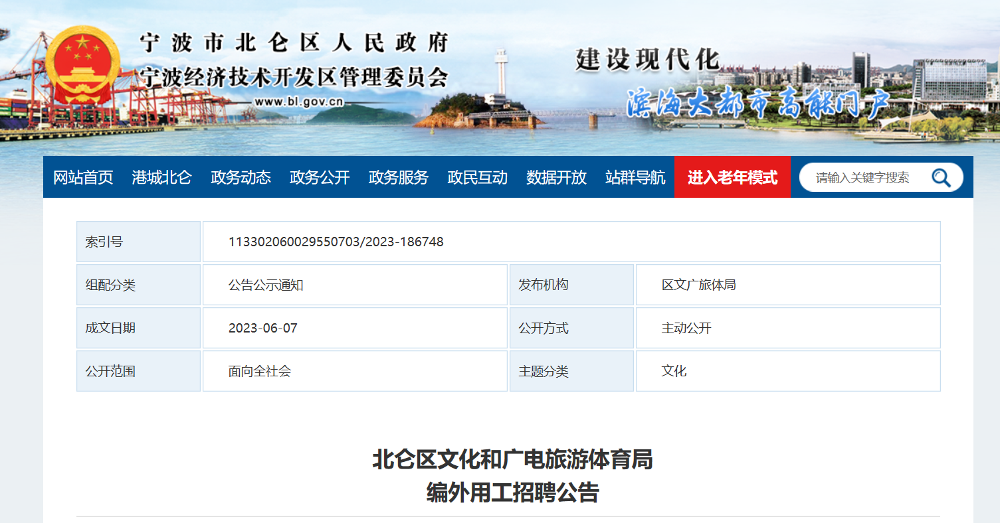The image size is (1000, 523).
Task: Click the date 2023-06-07
Action: coord(262,328)
